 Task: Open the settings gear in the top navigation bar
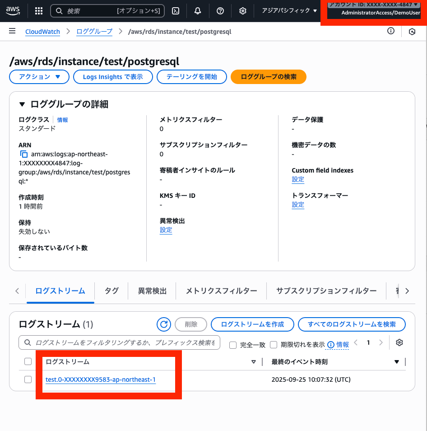pyautogui.click(x=243, y=11)
